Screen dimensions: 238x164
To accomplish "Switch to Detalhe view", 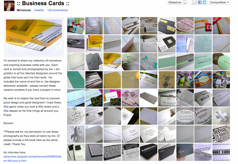I will [39, 10].
